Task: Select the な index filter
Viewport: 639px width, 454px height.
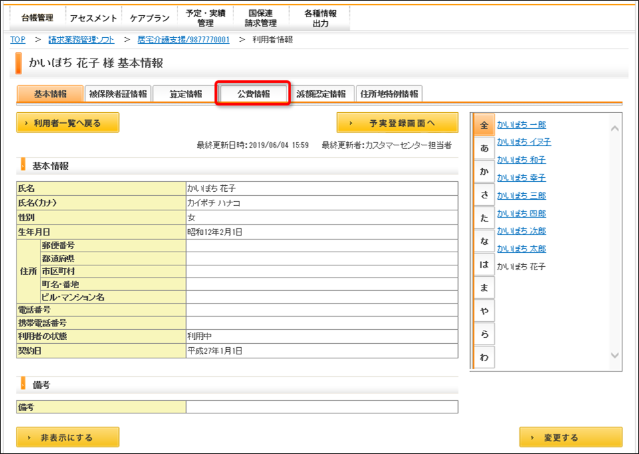Action: (x=484, y=241)
